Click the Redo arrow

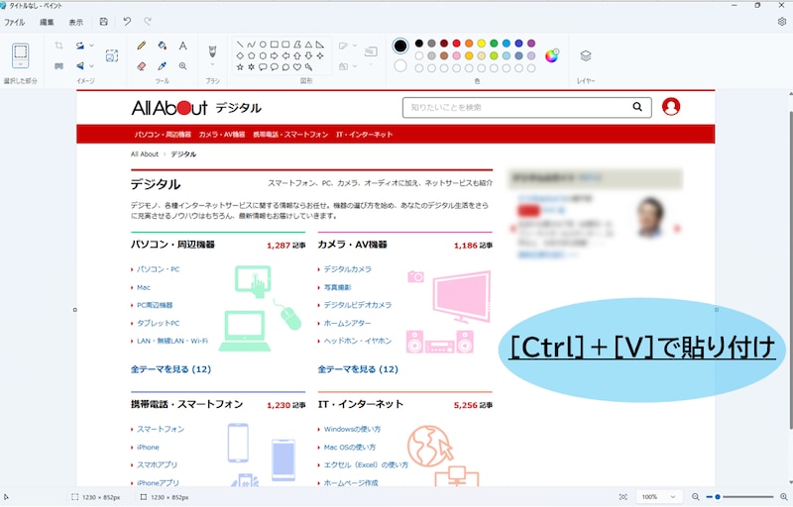coord(148,21)
